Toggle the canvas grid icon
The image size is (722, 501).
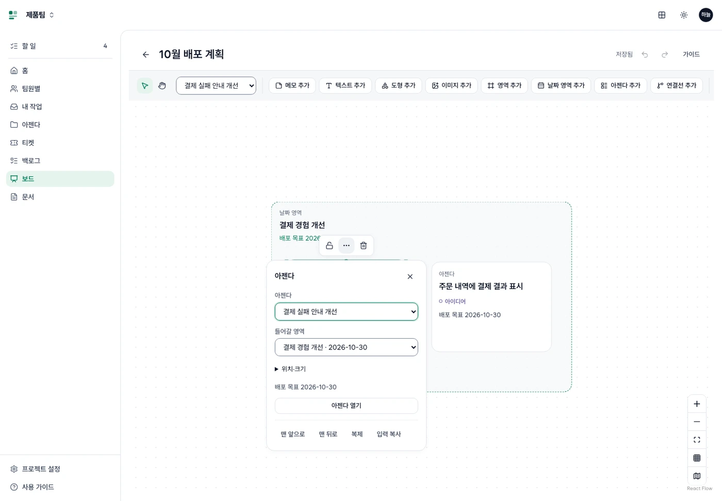(697, 458)
